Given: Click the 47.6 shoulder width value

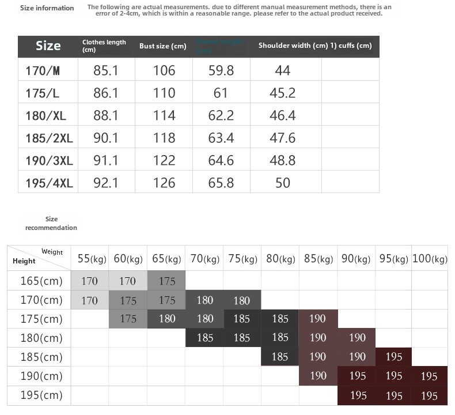Looking at the screenshot, I should [282, 138].
